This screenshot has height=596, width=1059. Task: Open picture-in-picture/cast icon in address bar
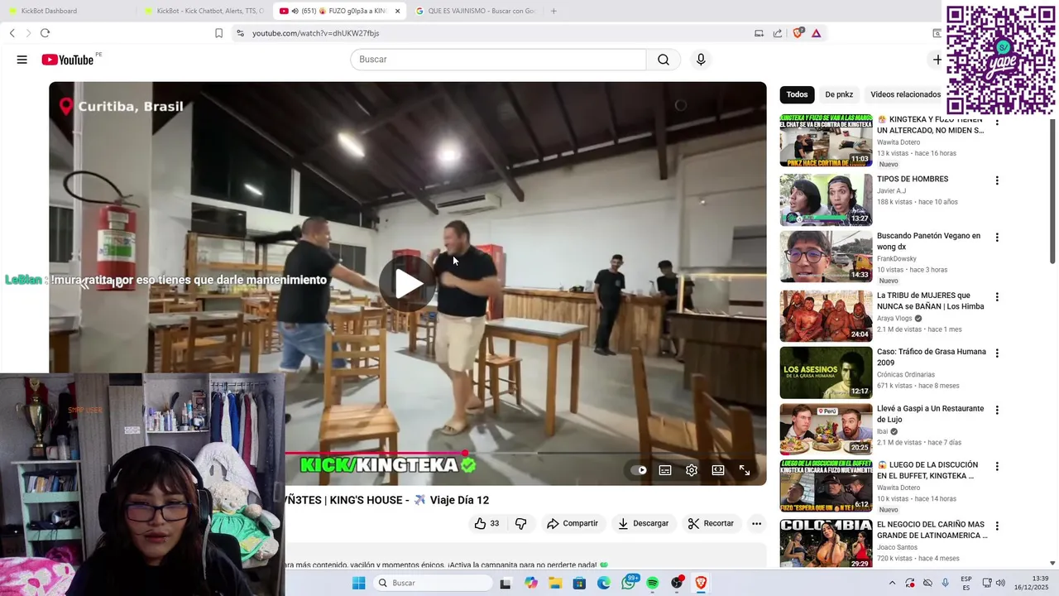pyautogui.click(x=759, y=33)
